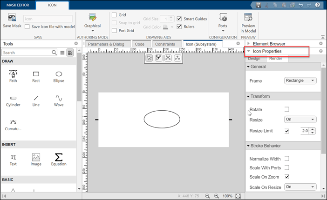Click the icon name input field
Image resolution: width=327 pixels, height=200 pixels.
coord(48,19)
